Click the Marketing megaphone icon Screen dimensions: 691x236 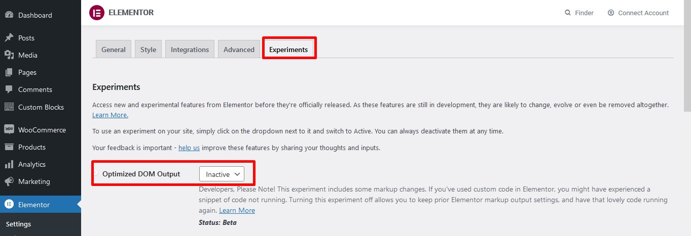point(9,181)
